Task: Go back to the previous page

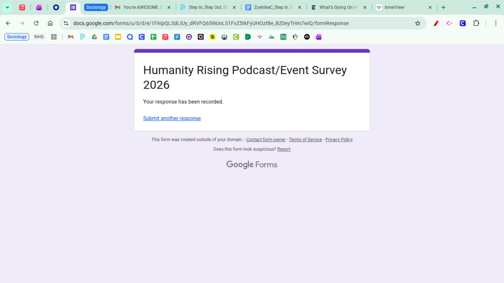Action: (x=8, y=23)
